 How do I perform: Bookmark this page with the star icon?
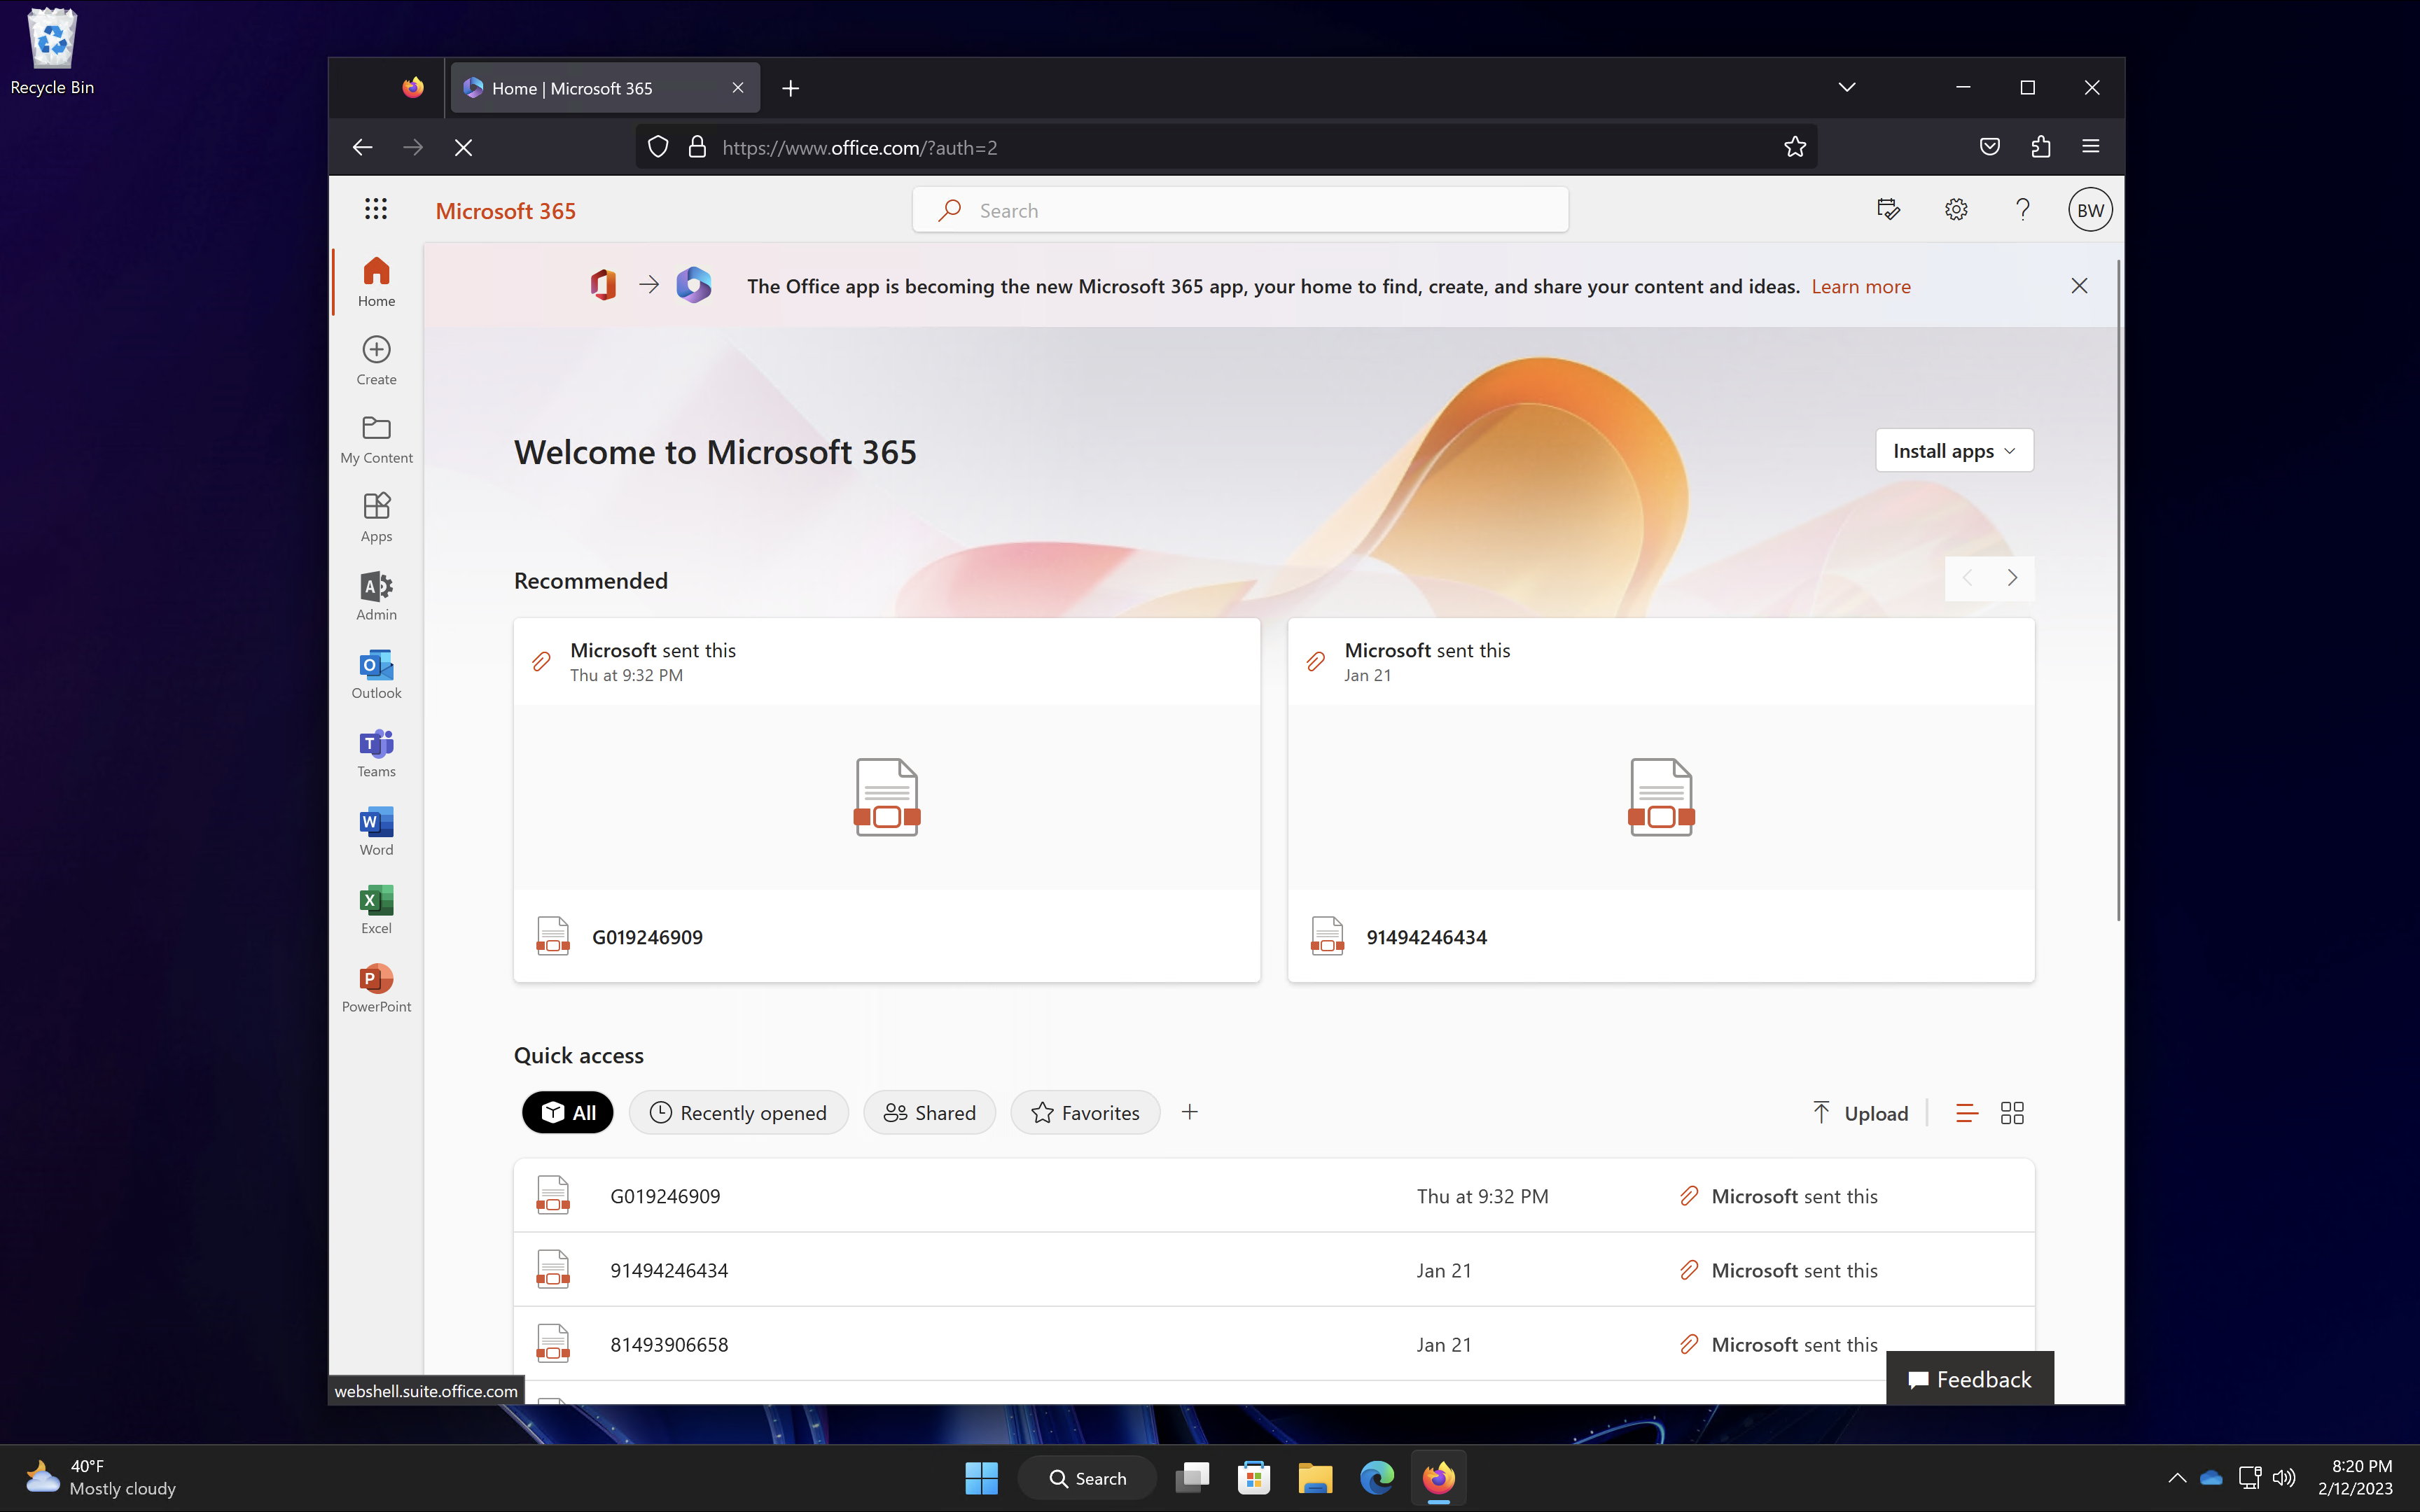coord(1795,147)
